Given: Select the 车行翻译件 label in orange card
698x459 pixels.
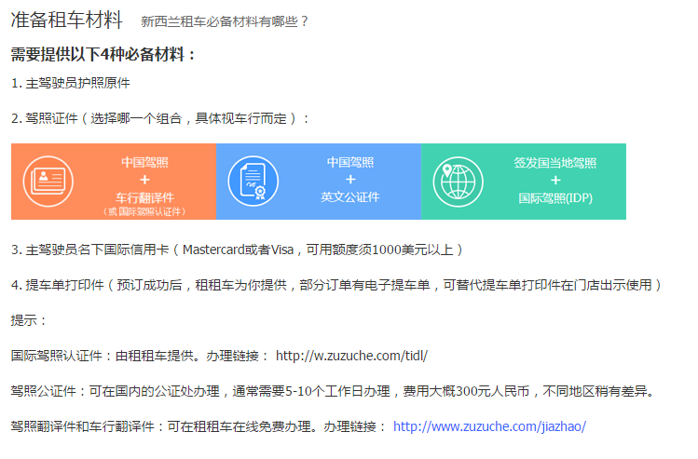Looking at the screenshot, I should pyautogui.click(x=144, y=197).
